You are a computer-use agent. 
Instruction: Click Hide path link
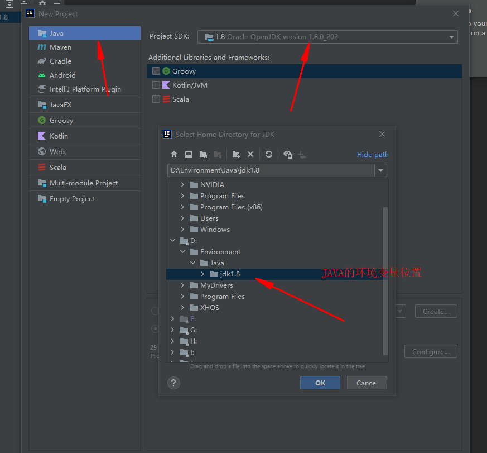[373, 155]
